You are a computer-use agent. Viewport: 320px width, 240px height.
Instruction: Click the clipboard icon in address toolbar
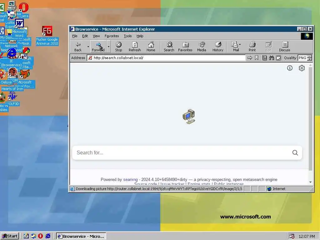[278, 58]
